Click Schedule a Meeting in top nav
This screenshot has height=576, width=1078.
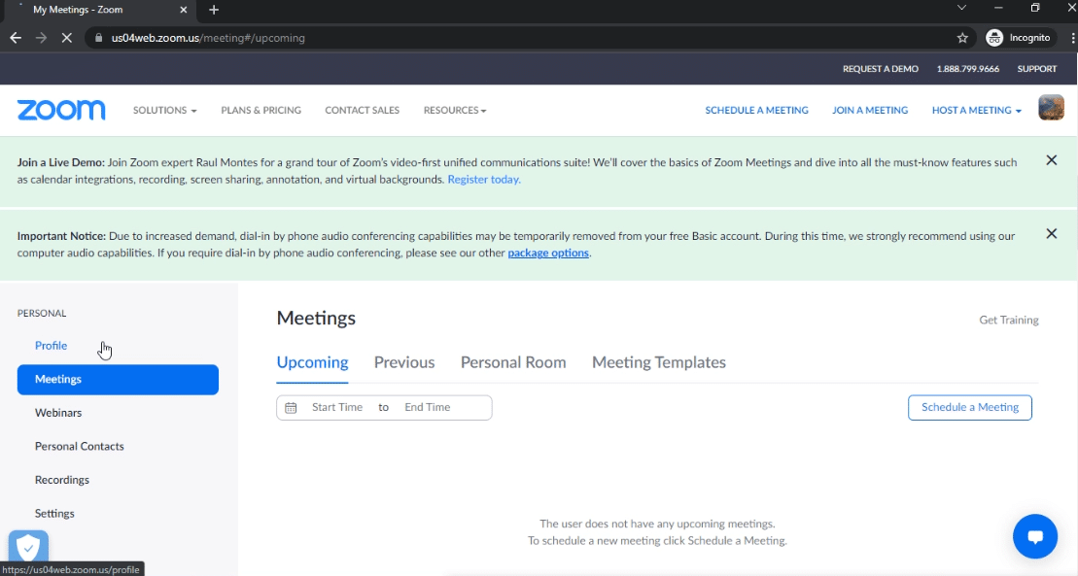[x=756, y=110]
